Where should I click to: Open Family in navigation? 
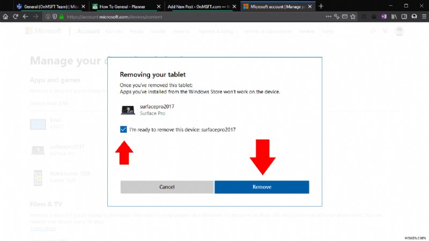pos(328,32)
